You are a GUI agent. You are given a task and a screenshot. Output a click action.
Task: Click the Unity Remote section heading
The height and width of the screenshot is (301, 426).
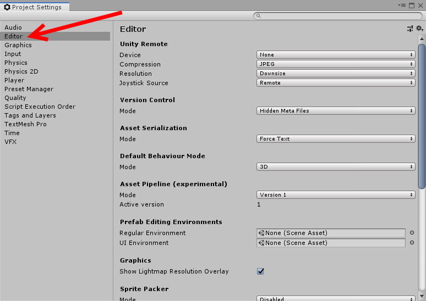[x=144, y=44]
